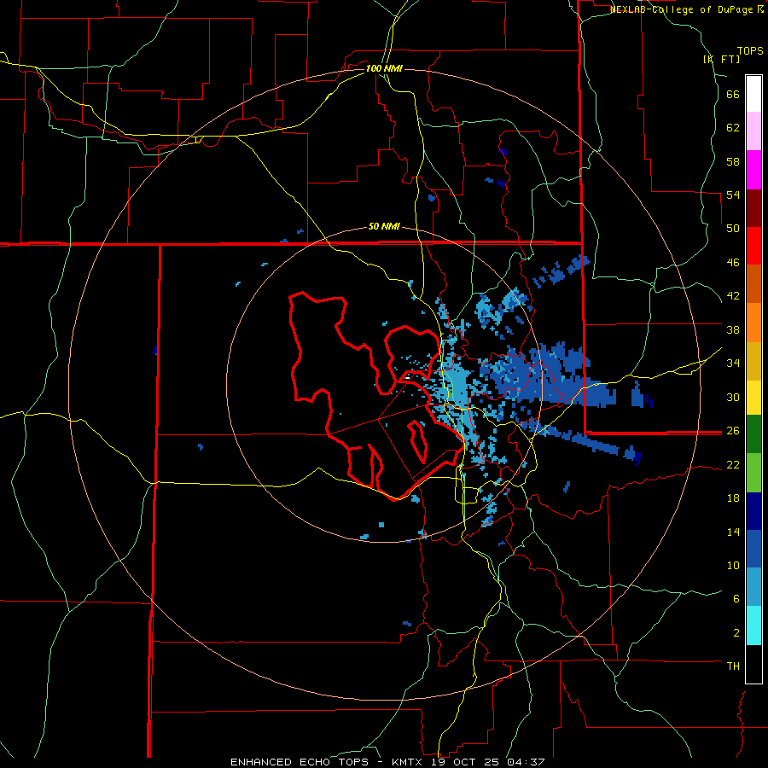Click the magenta legend color swatch
This screenshot has width=768, height=768.
pos(753,170)
